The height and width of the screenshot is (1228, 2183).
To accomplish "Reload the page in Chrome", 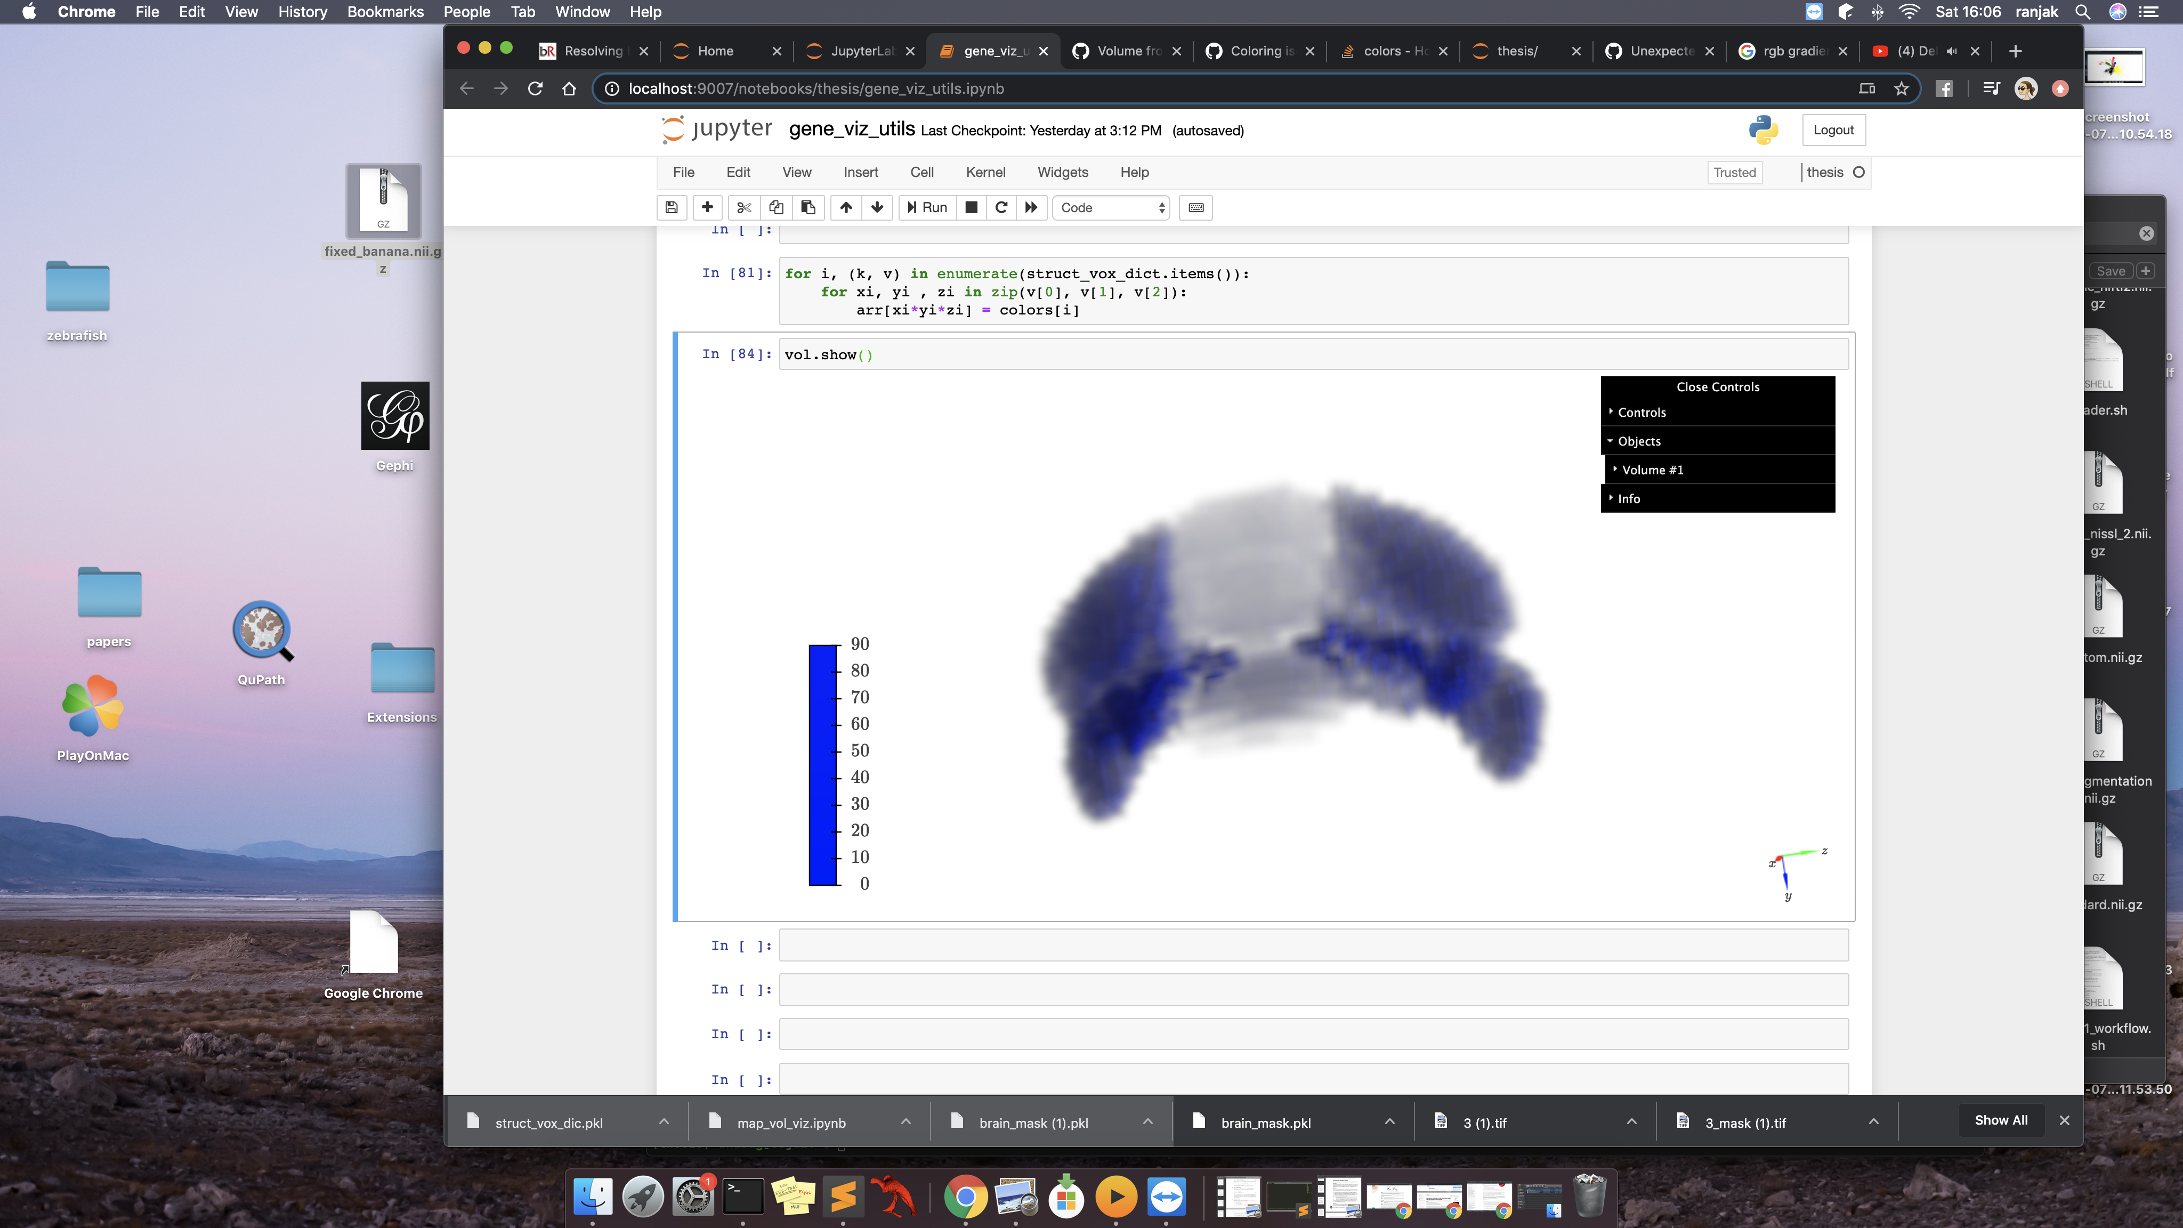I will 535,88.
